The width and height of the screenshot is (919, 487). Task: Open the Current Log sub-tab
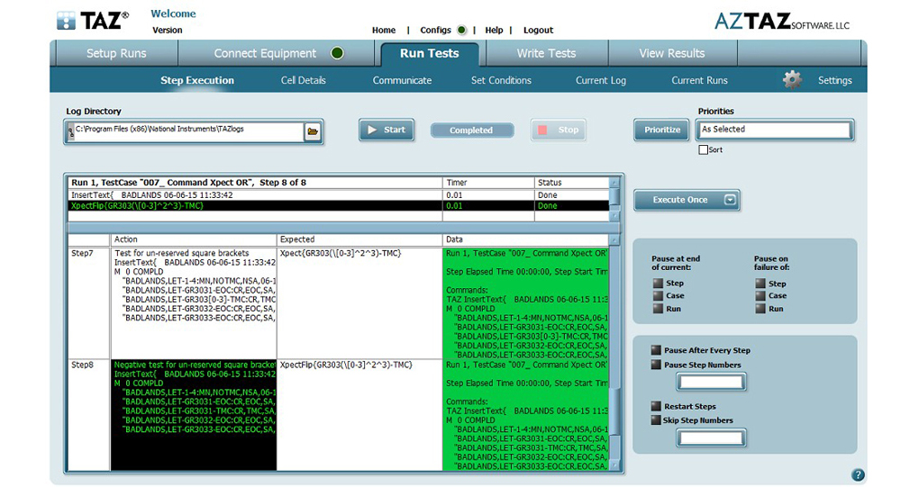pos(601,80)
